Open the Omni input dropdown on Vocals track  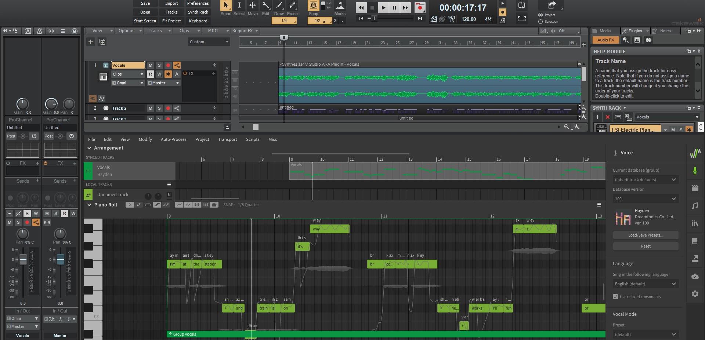point(128,83)
